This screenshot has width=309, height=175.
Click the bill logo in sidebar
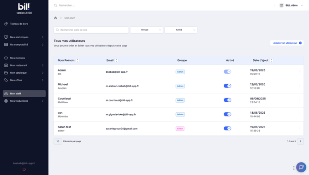[24, 6]
